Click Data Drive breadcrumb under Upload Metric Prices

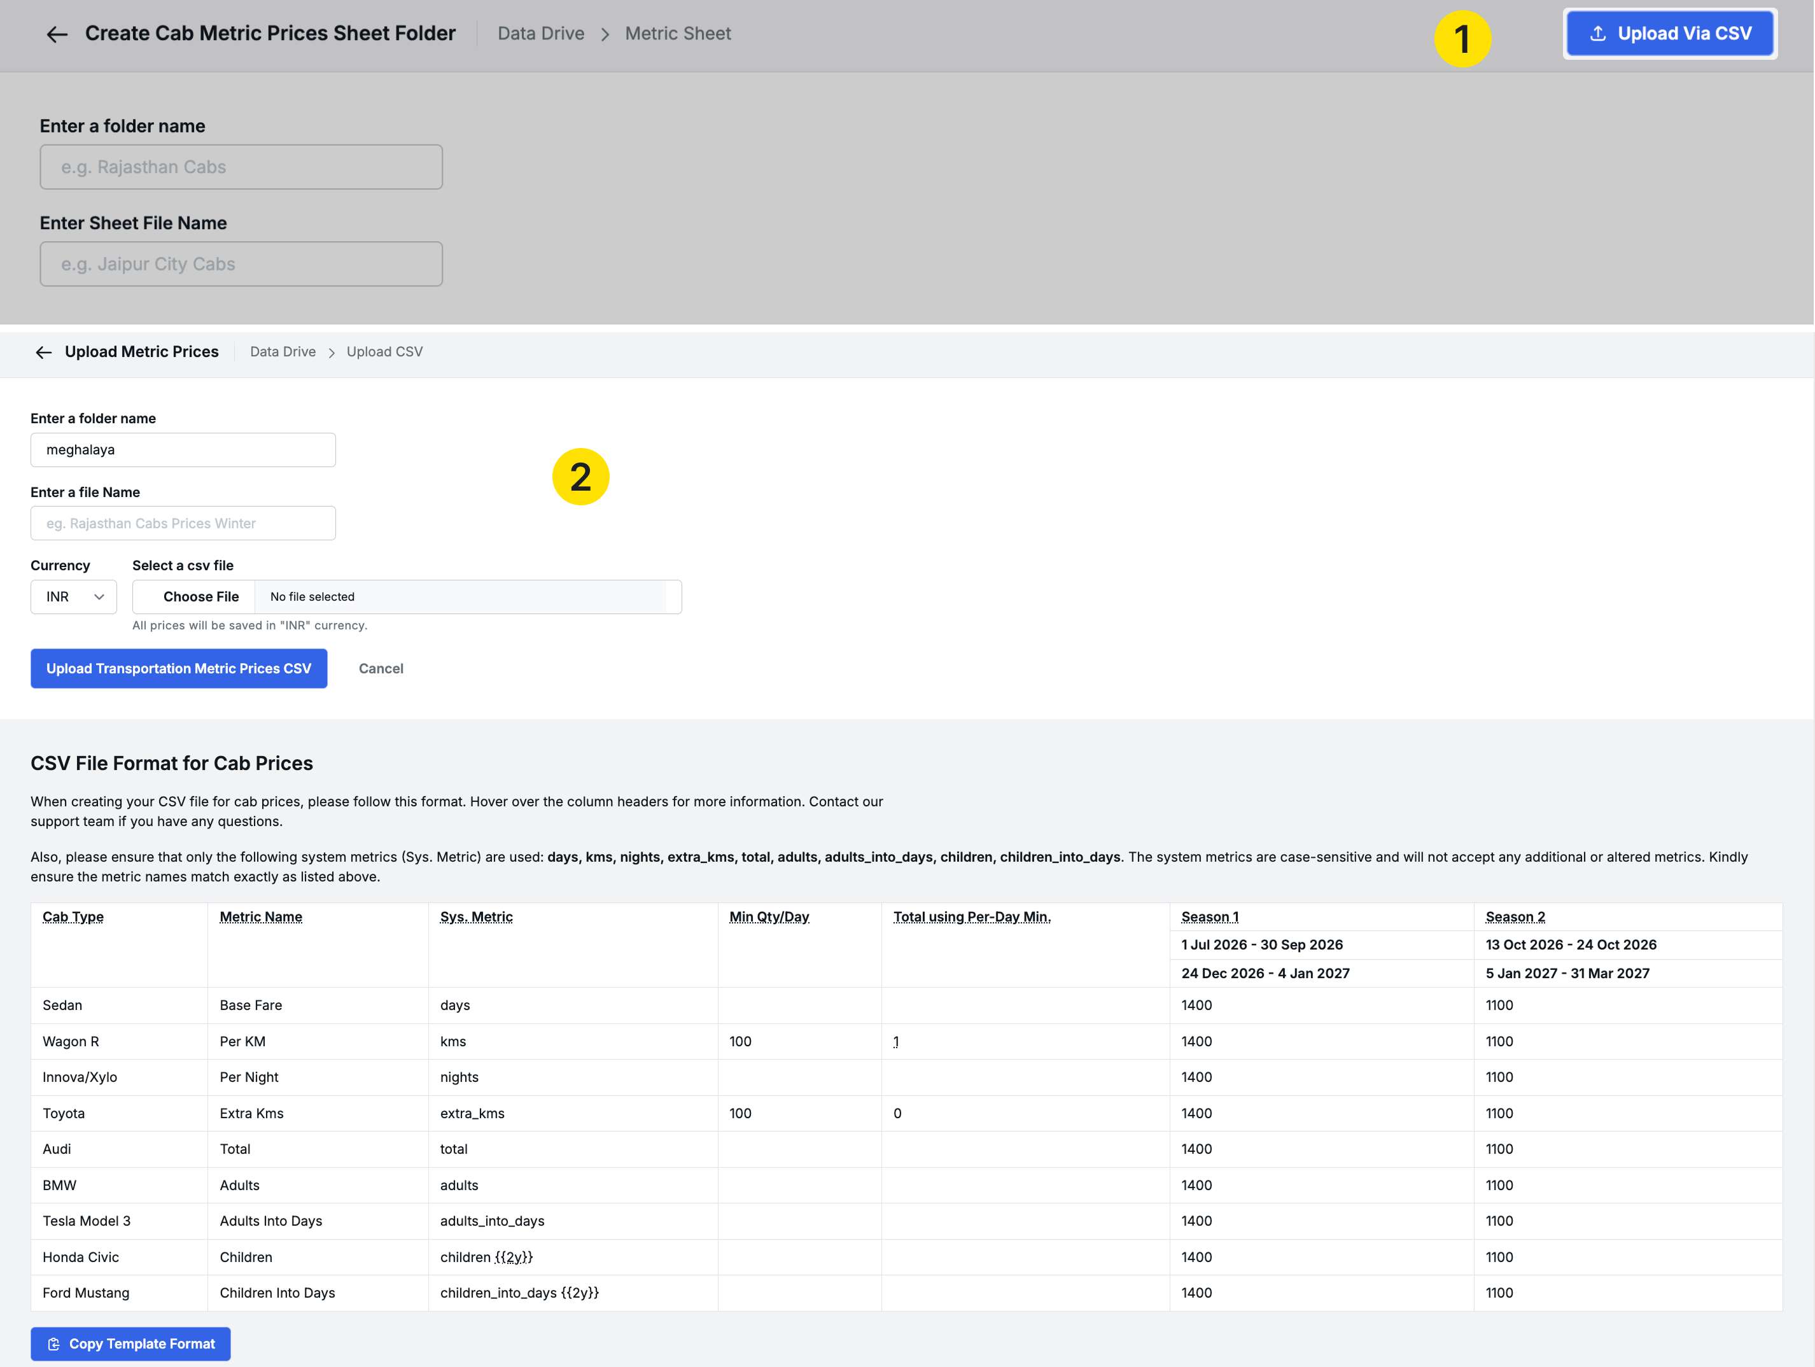click(x=283, y=352)
